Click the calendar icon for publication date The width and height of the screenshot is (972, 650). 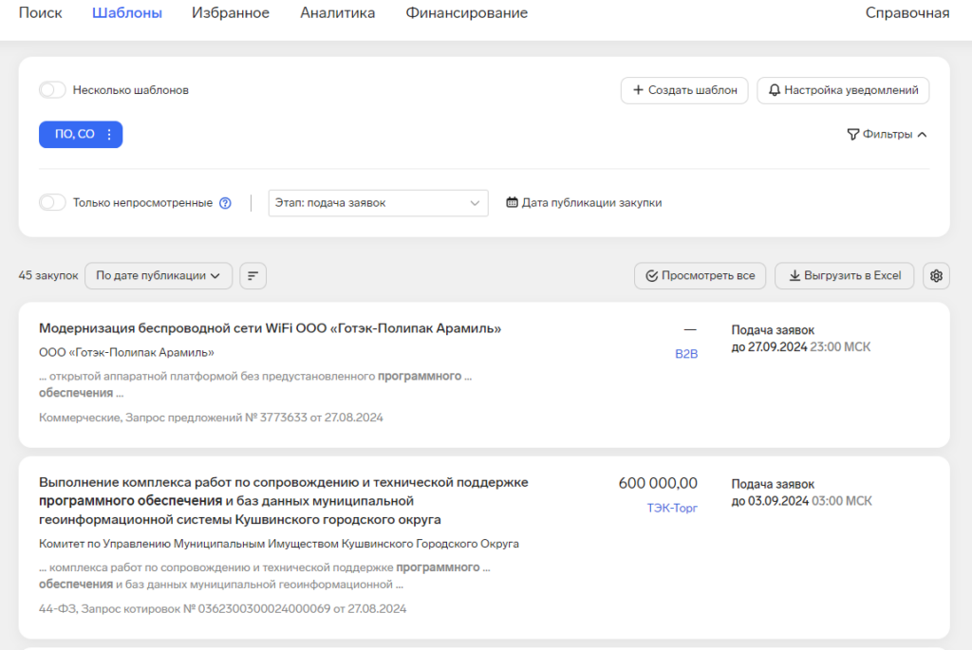(x=513, y=203)
